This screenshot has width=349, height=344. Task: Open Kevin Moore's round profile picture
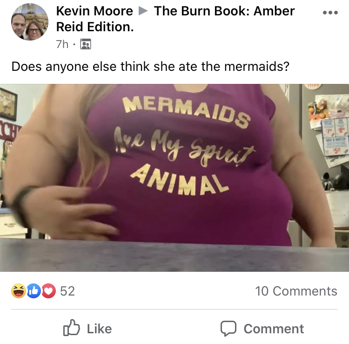pyautogui.click(x=30, y=22)
